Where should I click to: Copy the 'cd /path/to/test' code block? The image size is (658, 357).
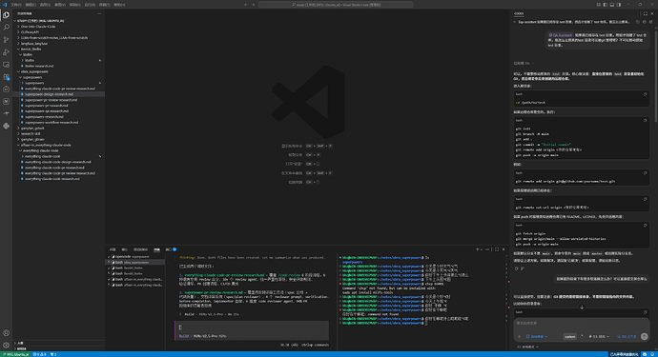[645, 94]
